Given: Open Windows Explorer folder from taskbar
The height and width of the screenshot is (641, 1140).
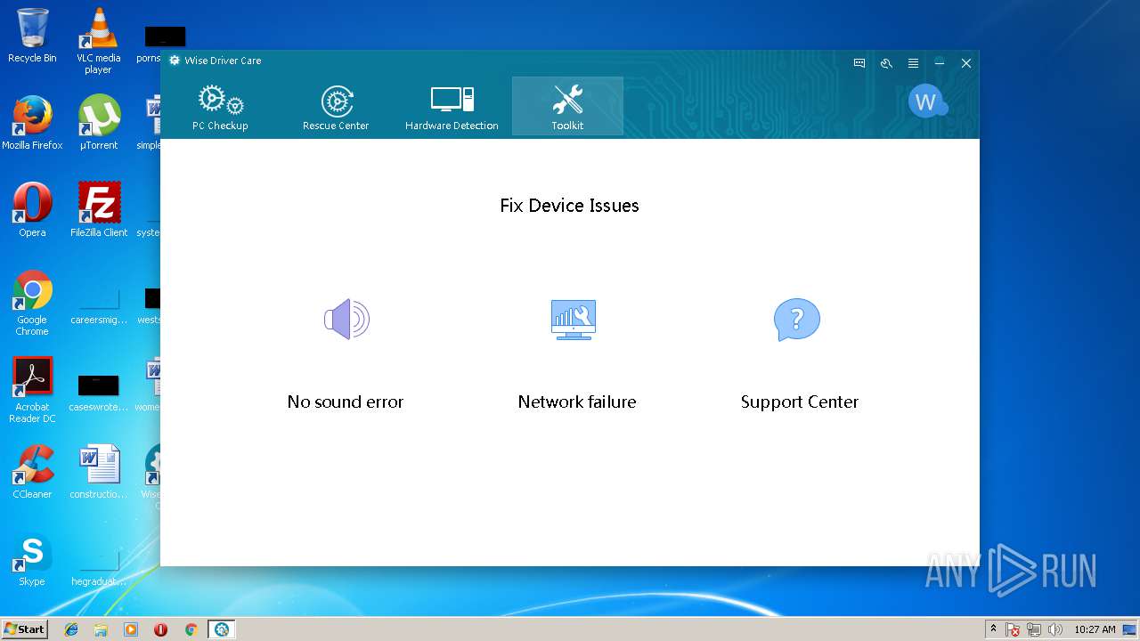Looking at the screenshot, I should click(x=101, y=629).
